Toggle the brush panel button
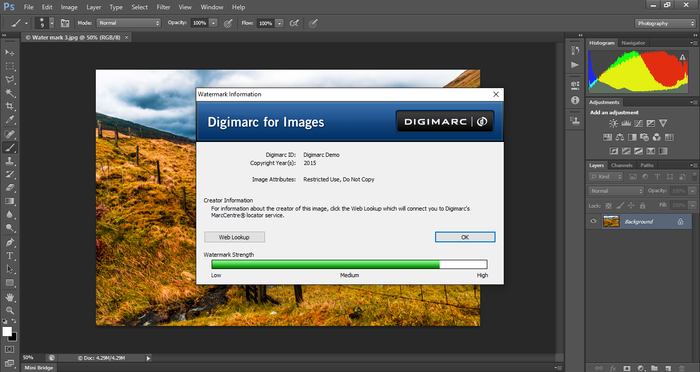The image size is (700, 372). point(65,23)
